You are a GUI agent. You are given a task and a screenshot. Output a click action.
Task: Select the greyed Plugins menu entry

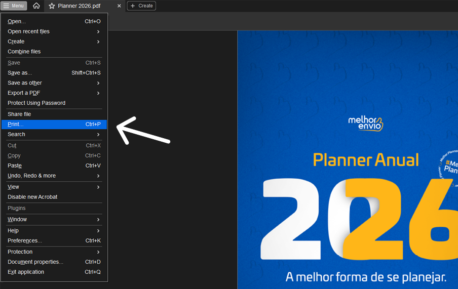(54, 208)
